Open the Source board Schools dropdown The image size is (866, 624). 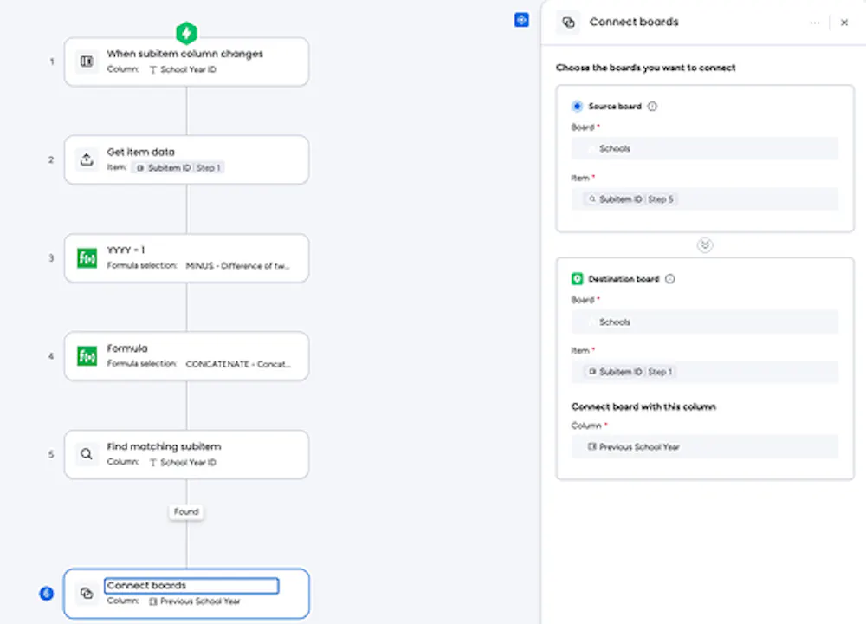[704, 149]
